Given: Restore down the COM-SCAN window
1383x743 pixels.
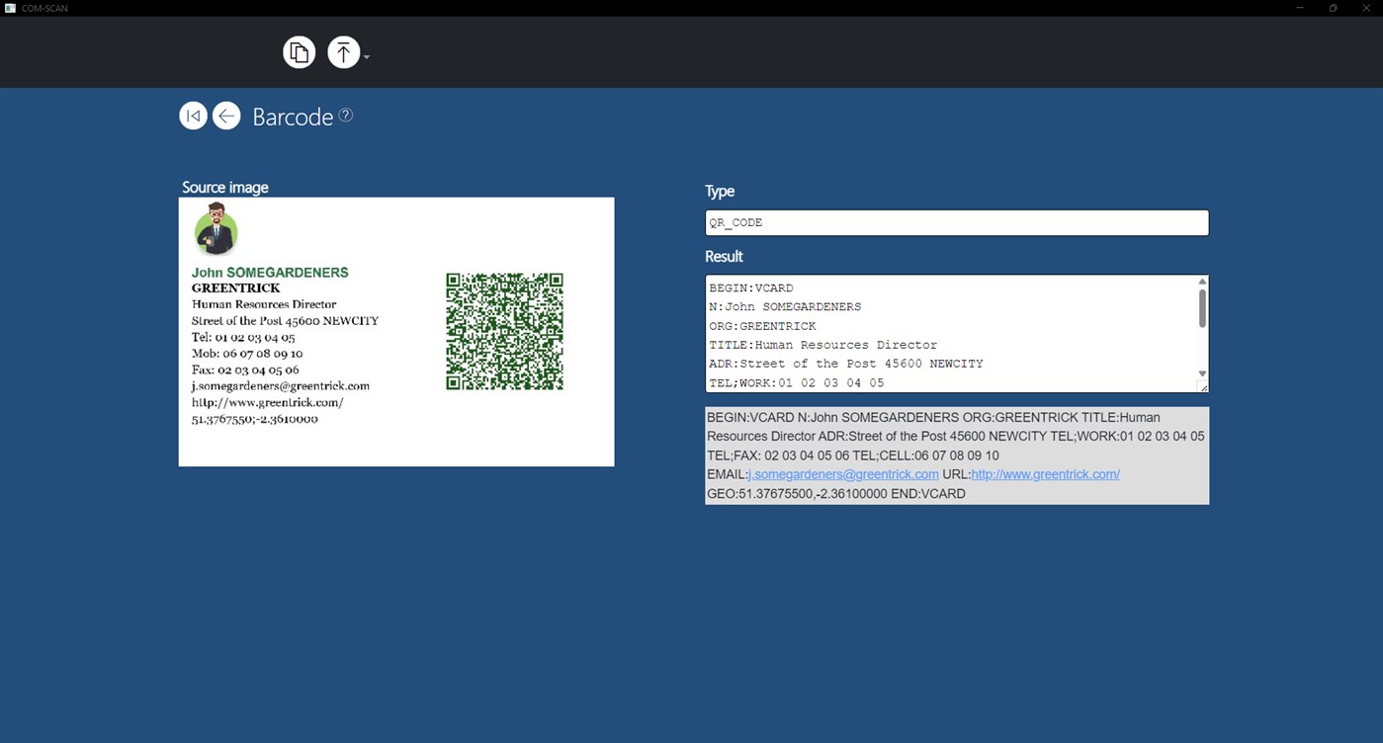Looking at the screenshot, I should click(1333, 8).
